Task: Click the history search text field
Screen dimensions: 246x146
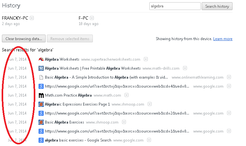Action: click(174, 6)
